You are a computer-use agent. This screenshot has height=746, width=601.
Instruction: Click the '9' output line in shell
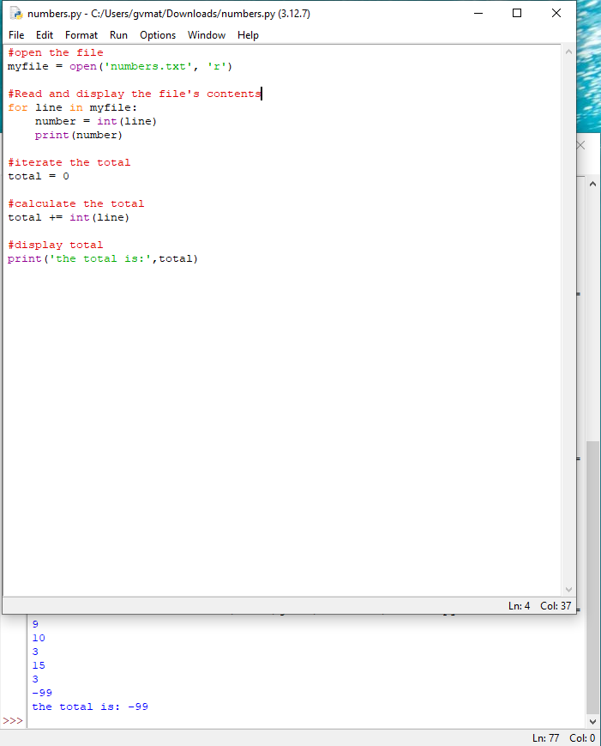pos(35,624)
